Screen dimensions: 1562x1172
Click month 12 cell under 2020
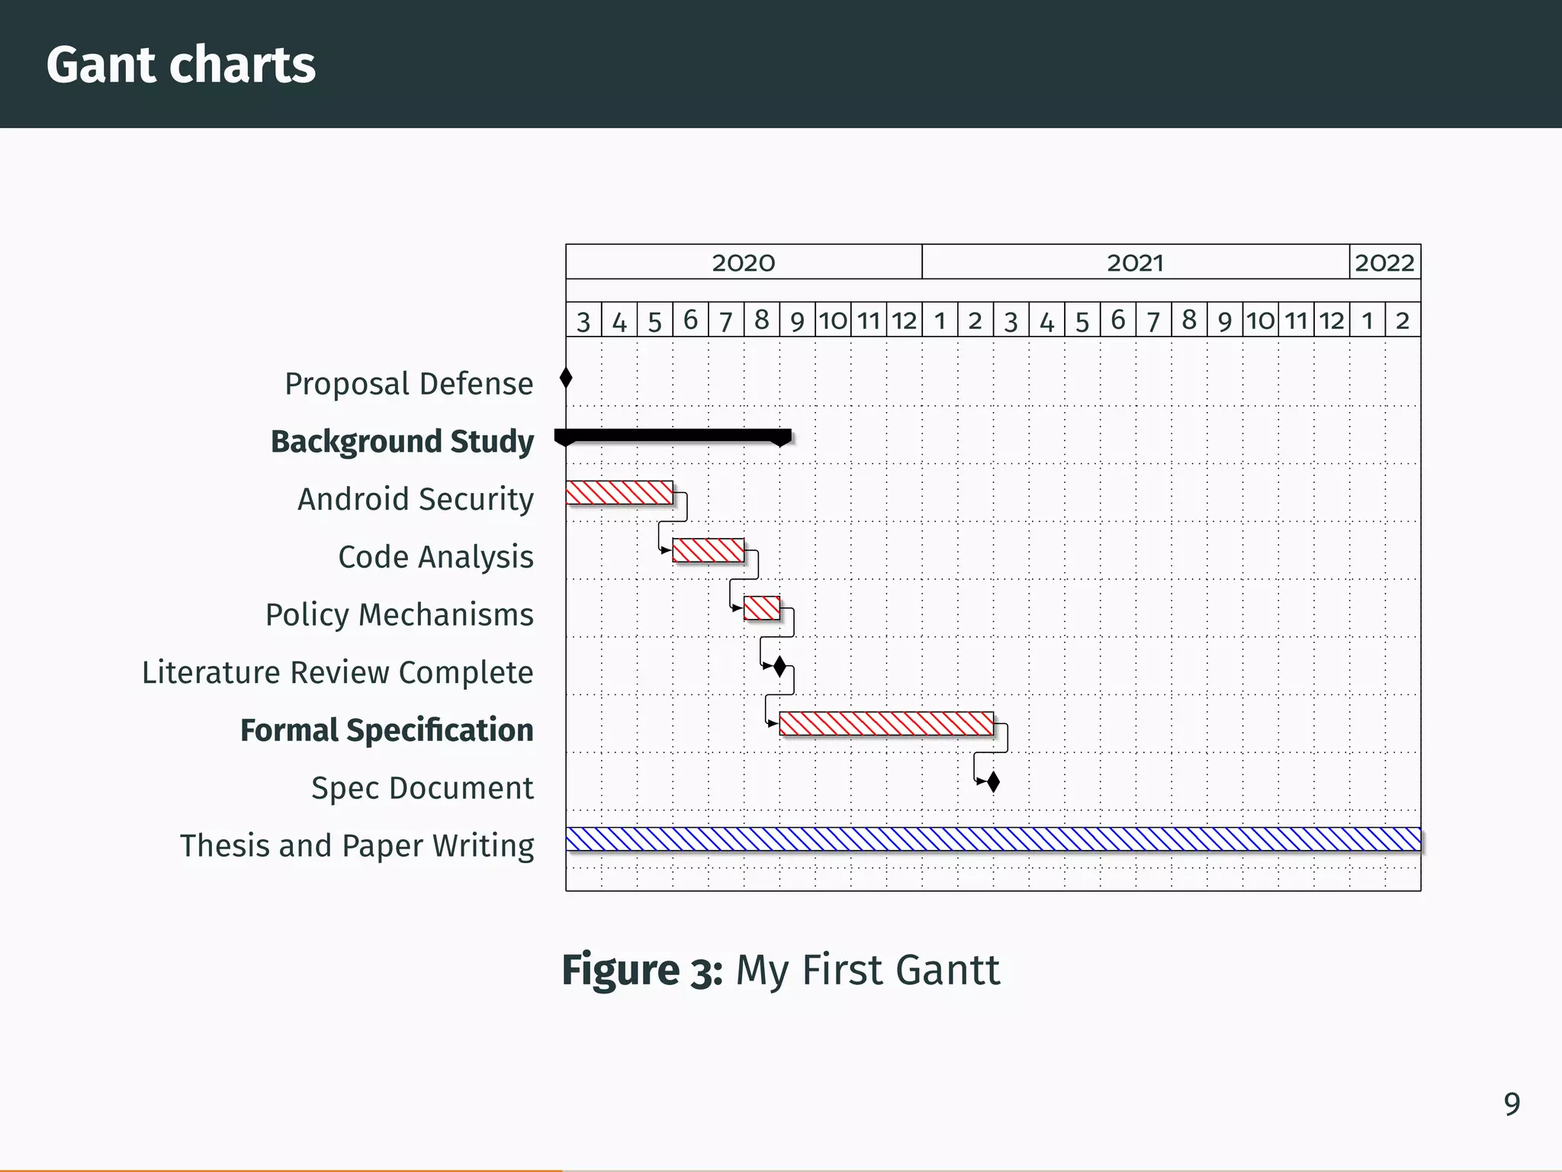pyautogui.click(x=905, y=320)
